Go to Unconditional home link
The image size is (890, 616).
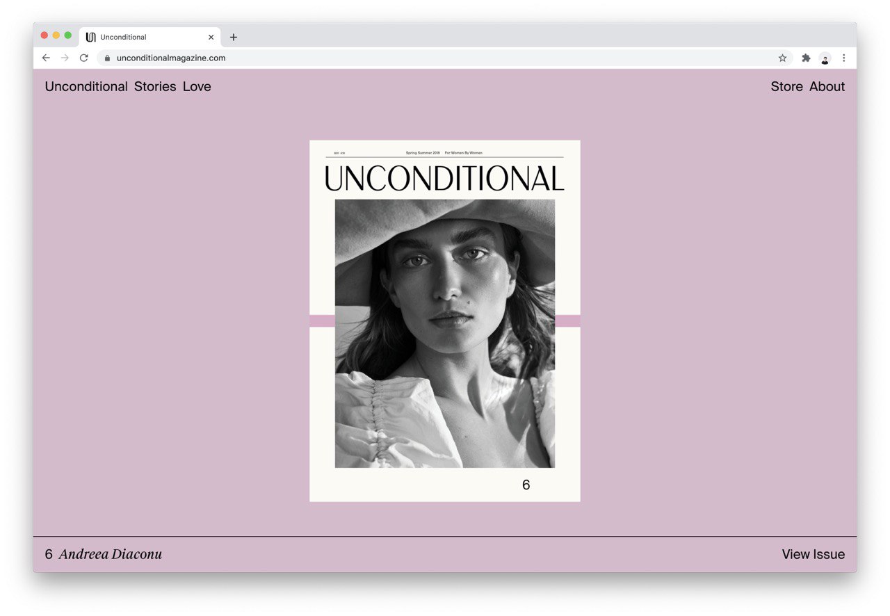[86, 86]
